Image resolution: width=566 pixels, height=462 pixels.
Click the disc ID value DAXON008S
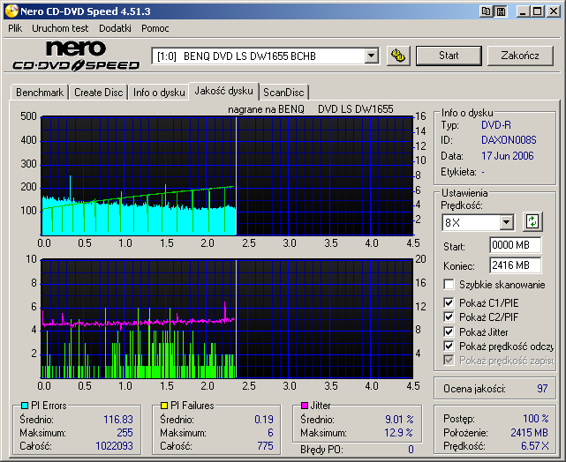pyautogui.click(x=509, y=140)
